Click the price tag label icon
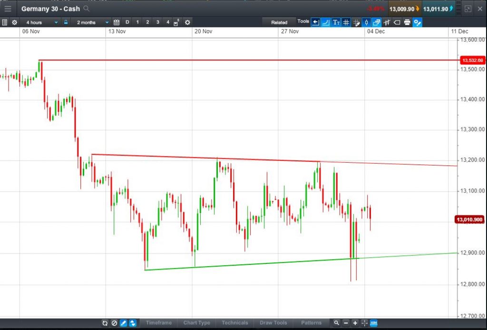Viewport: 487px width, 330px height. (x=397, y=22)
